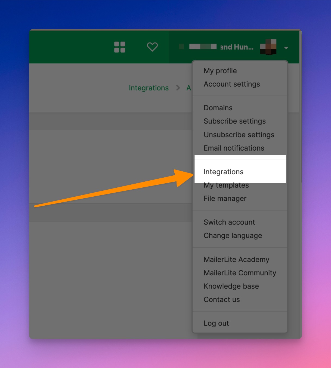Viewport: 331px width, 368px height.
Task: Open Subscribe settings
Action: coord(234,121)
